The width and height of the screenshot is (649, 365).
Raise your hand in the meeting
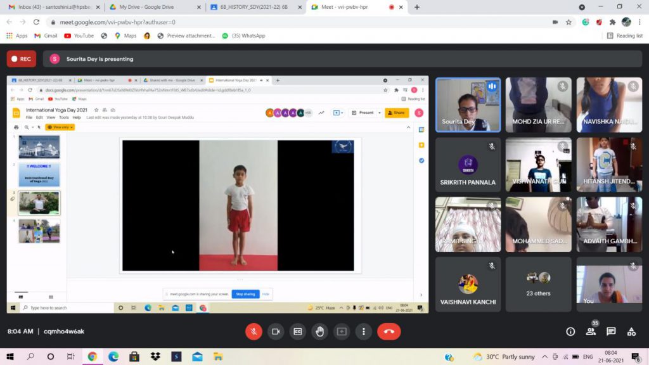pos(319,331)
